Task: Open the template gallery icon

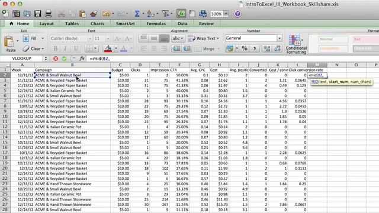Action: (16, 14)
